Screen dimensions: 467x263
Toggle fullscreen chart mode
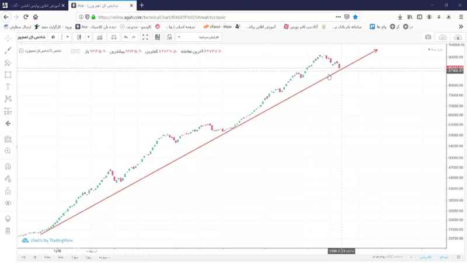[x=145, y=37]
